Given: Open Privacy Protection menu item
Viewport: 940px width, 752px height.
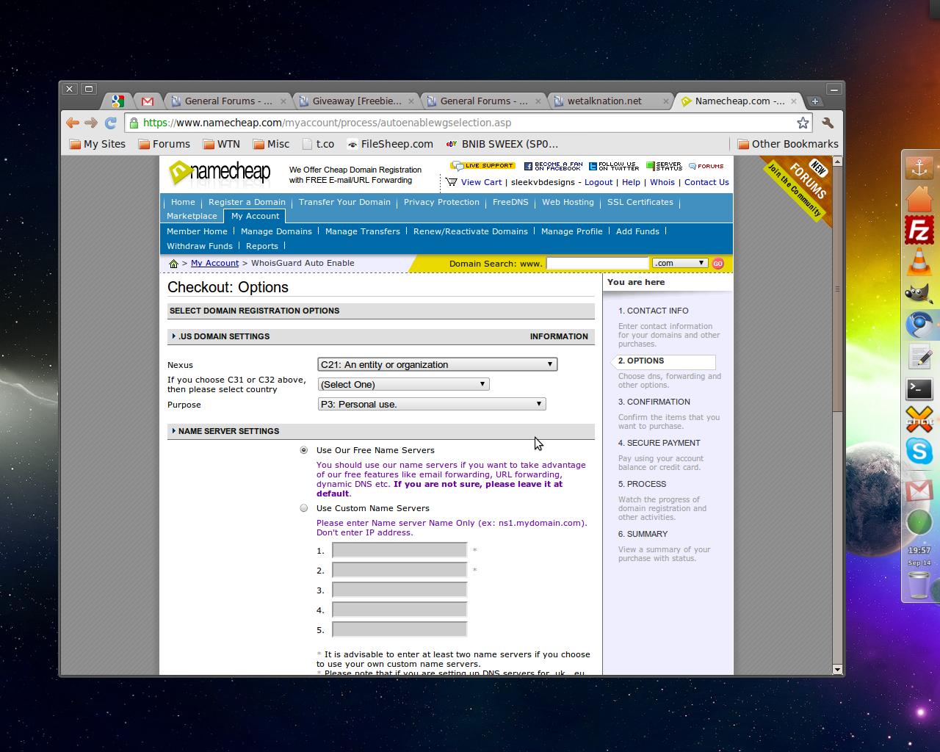Looking at the screenshot, I should tap(441, 202).
